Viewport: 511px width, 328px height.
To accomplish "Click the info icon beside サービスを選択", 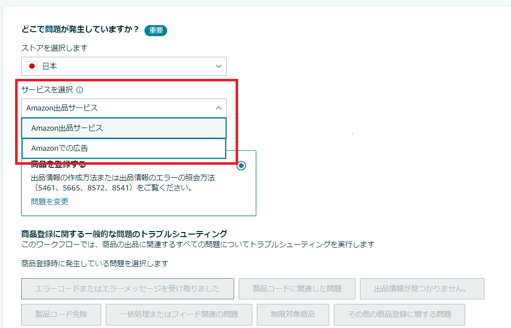I will pyautogui.click(x=80, y=90).
